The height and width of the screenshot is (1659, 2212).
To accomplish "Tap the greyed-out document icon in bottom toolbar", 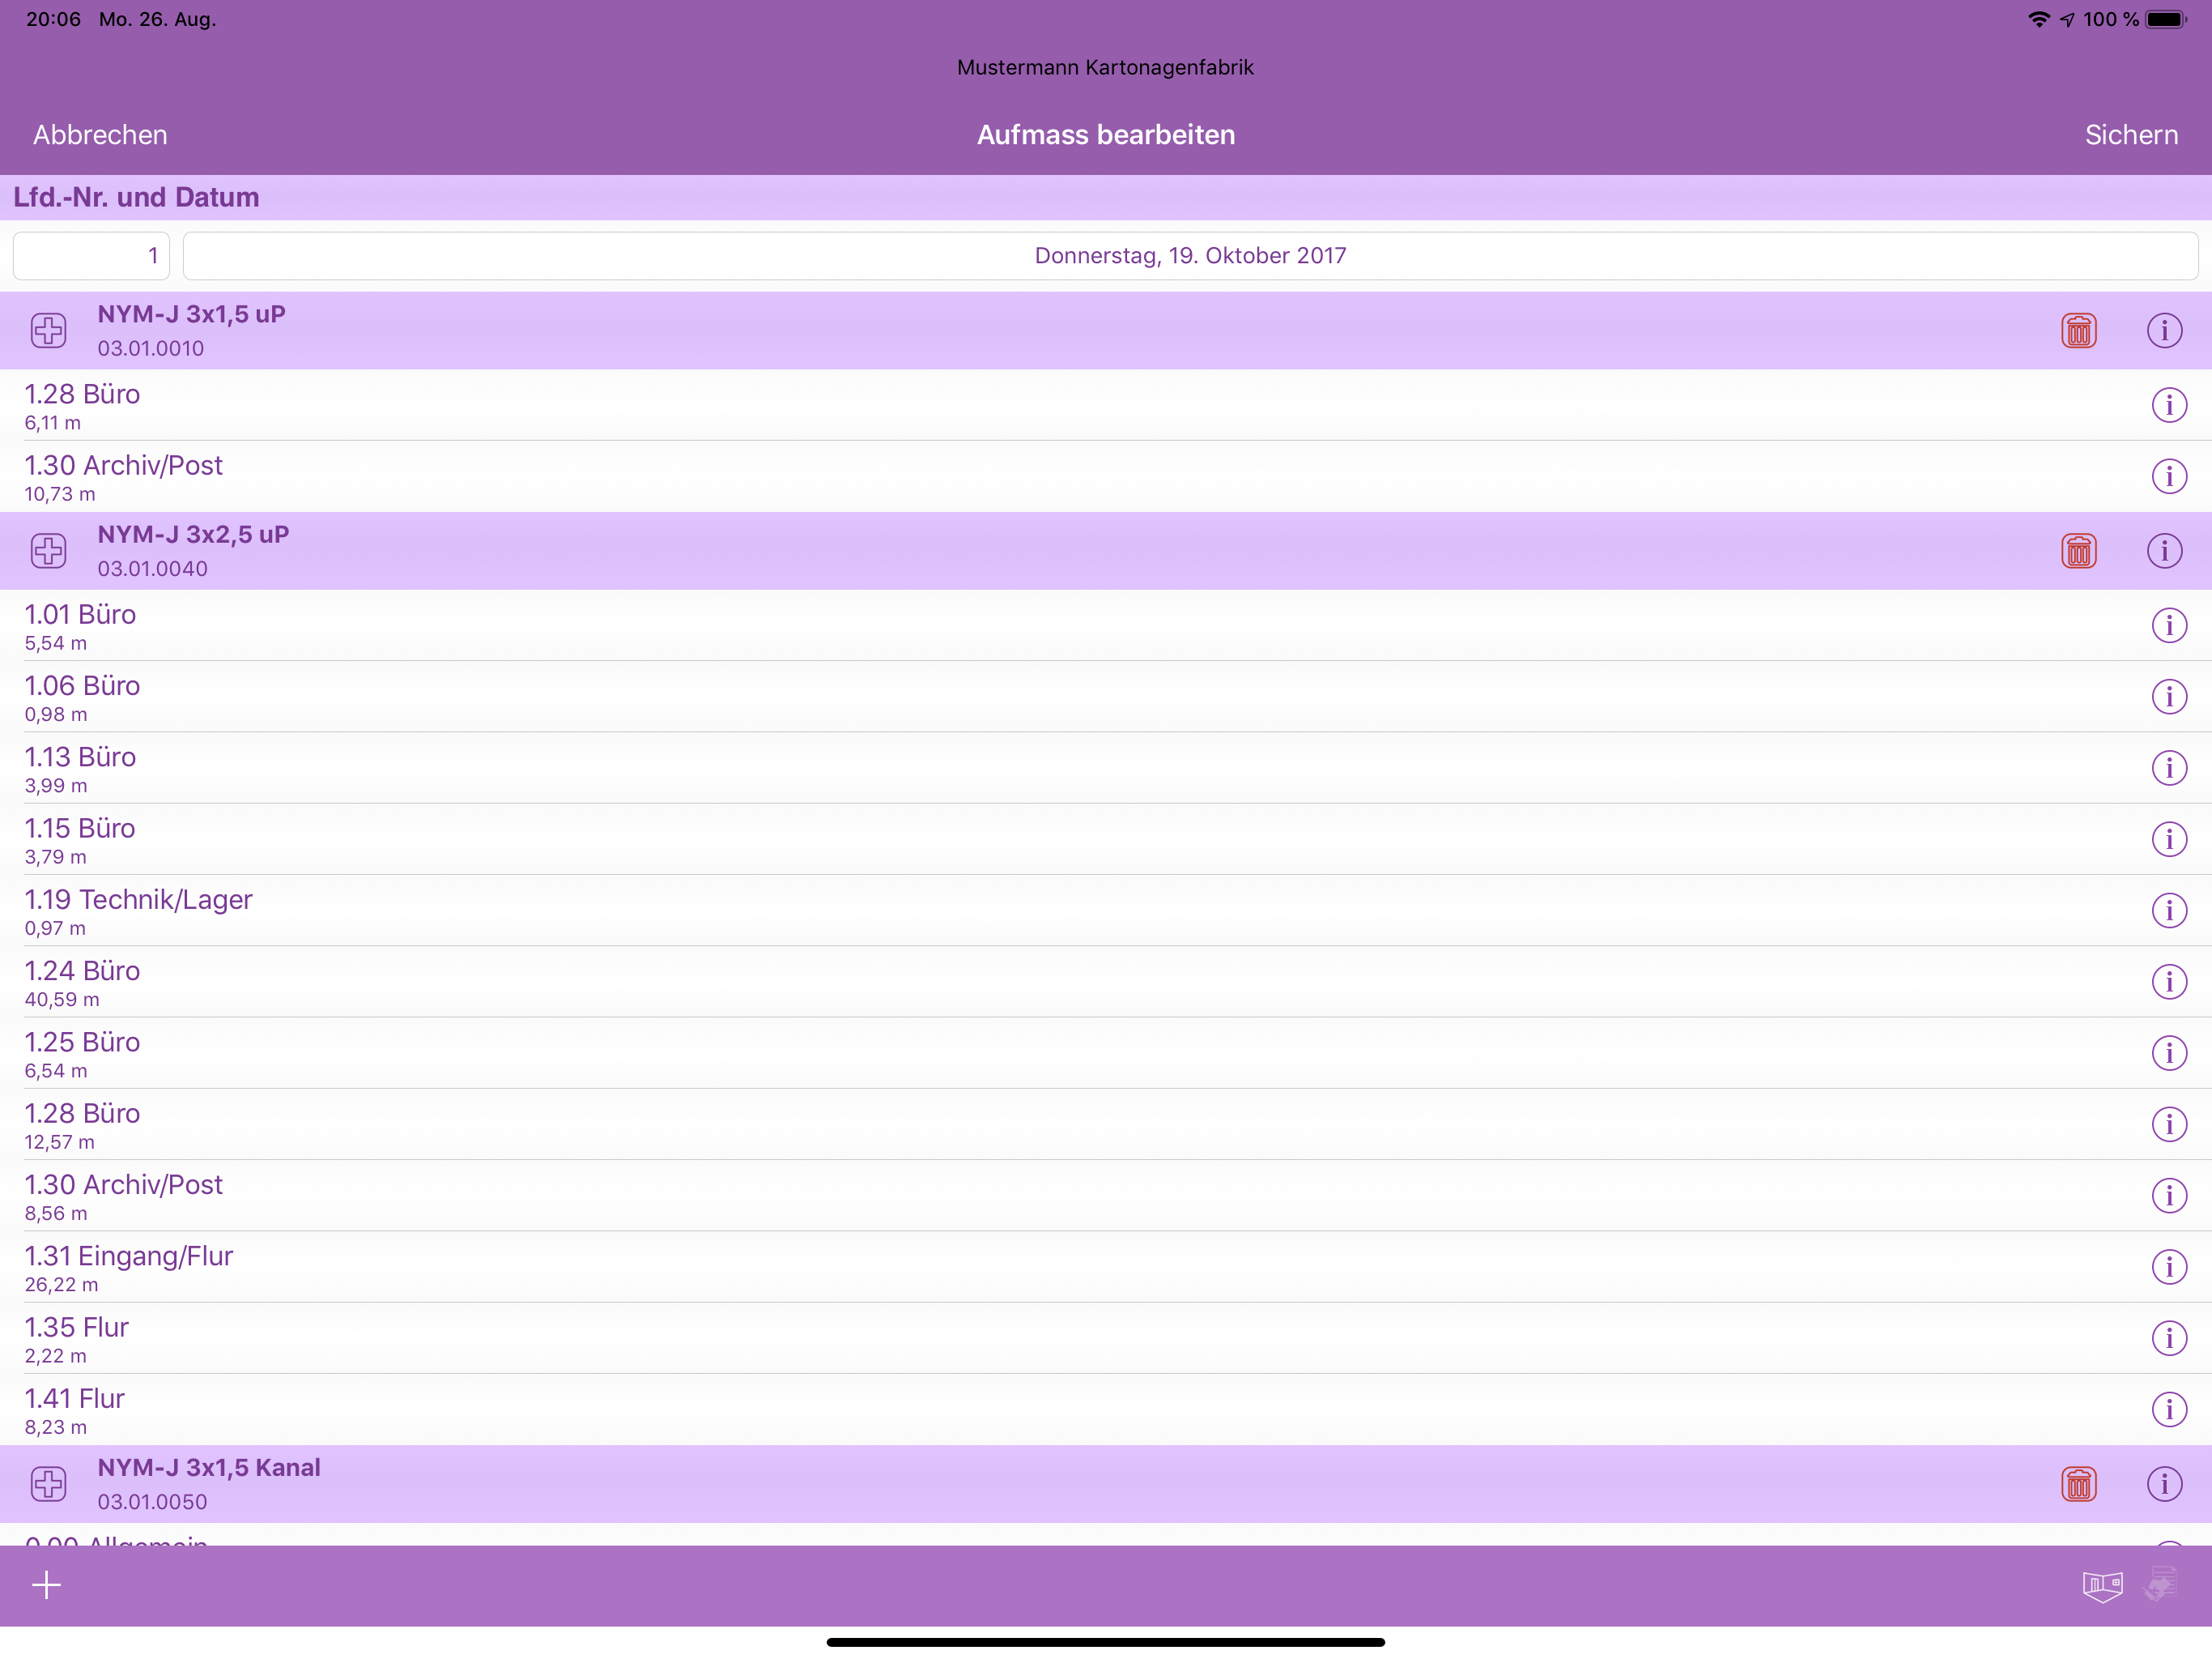I will tap(2162, 1585).
